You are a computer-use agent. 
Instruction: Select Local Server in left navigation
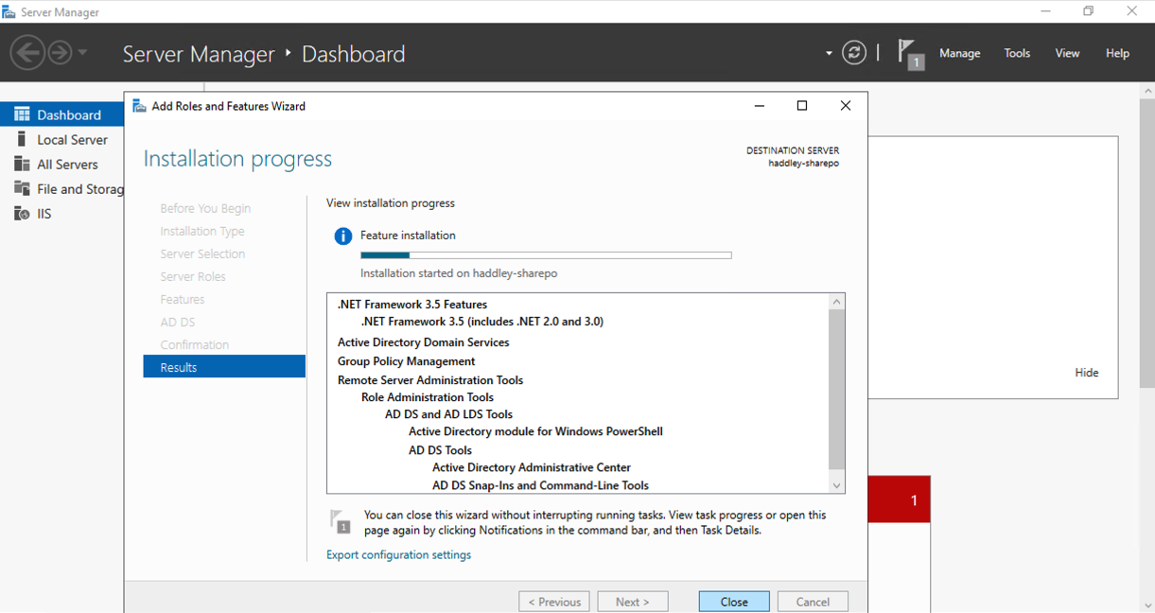click(62, 139)
